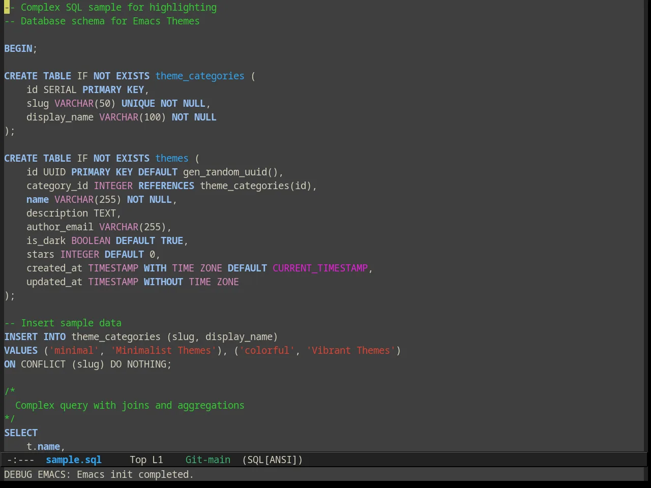Click the theme_categories table name in first CREATE TABLE
The width and height of the screenshot is (651, 488).
point(200,76)
